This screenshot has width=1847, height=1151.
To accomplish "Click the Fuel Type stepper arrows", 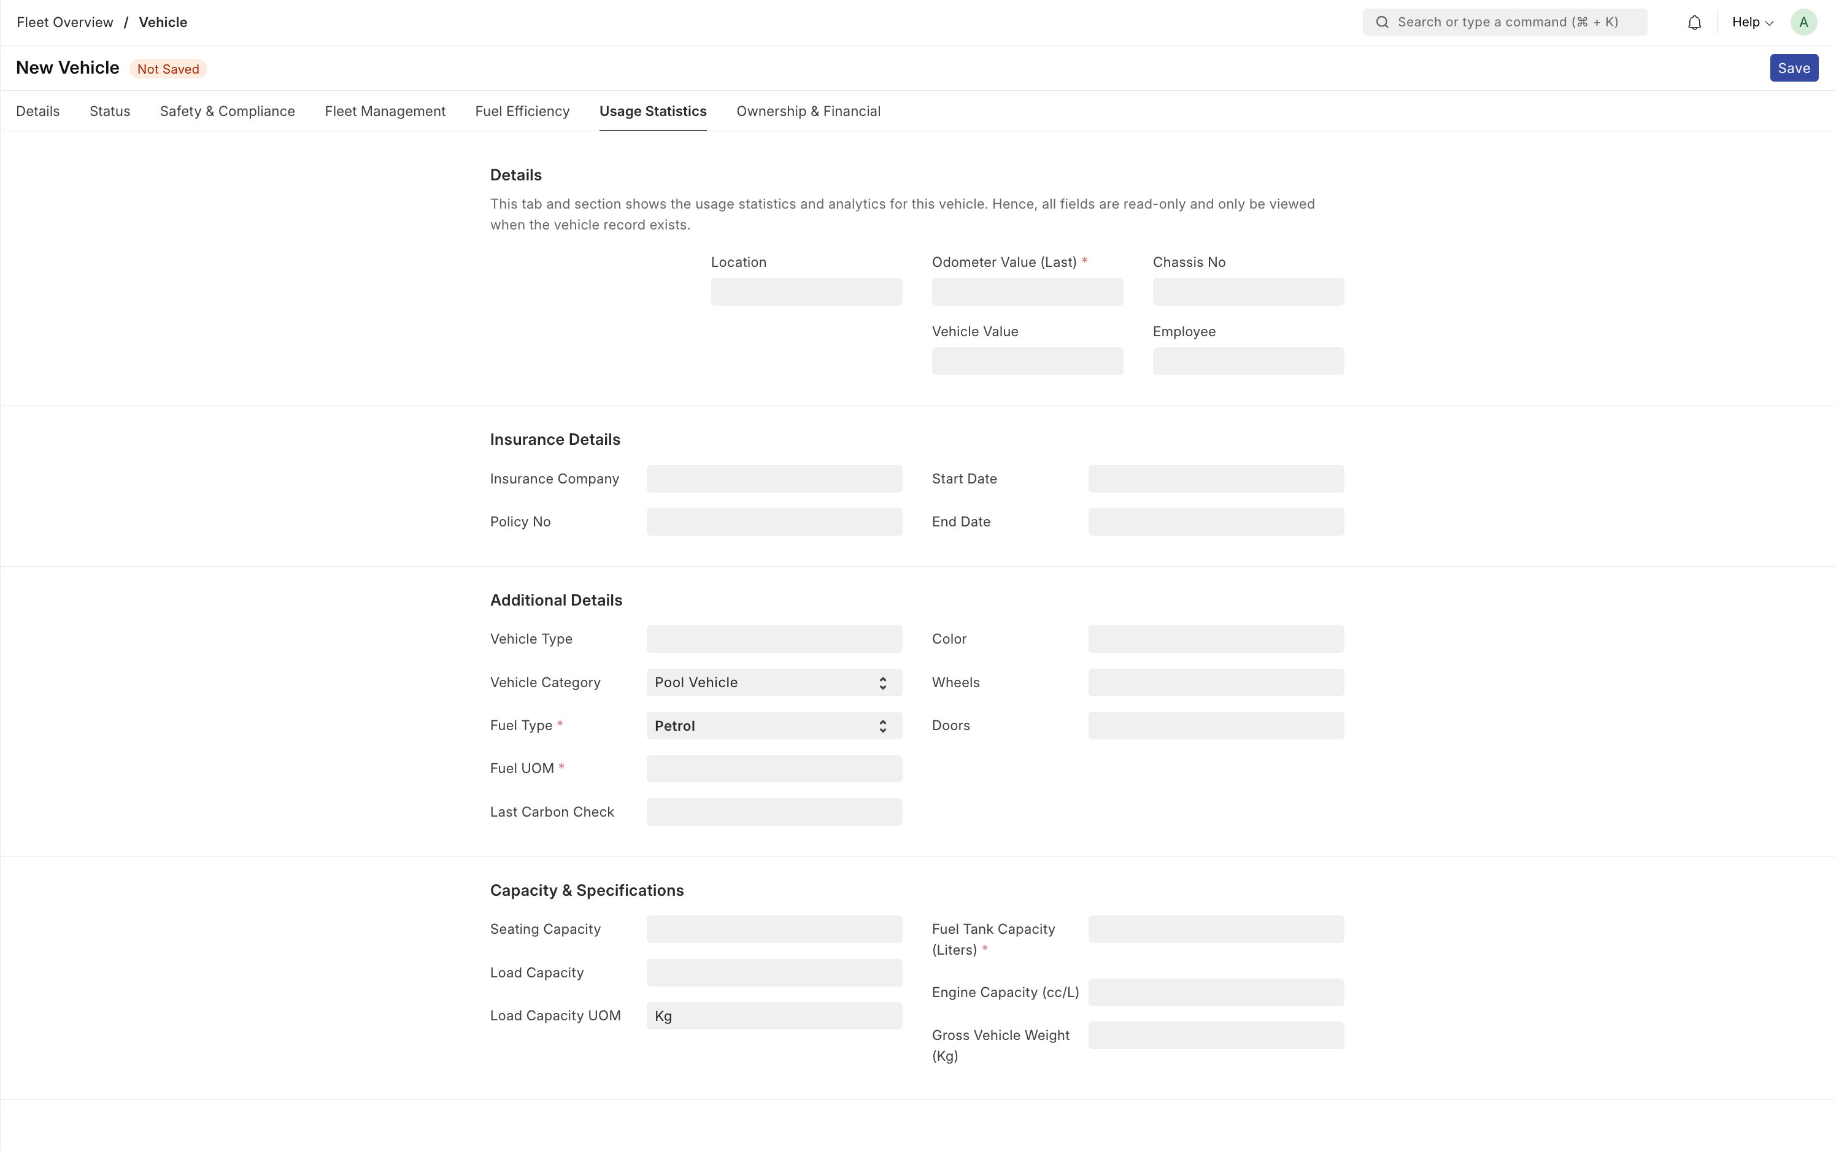I will 882,725.
